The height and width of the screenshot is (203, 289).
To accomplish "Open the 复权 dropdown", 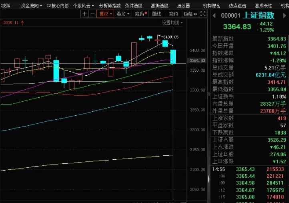I will coord(105,14).
